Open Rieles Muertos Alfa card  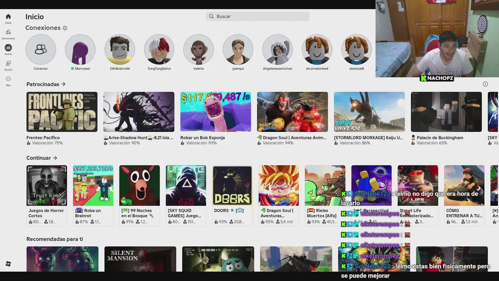(x=325, y=195)
